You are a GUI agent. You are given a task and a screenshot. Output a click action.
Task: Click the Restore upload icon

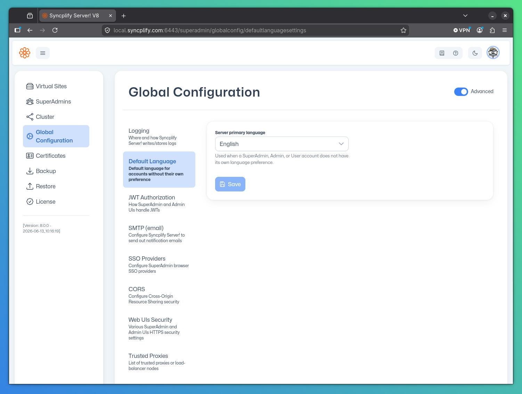30,186
